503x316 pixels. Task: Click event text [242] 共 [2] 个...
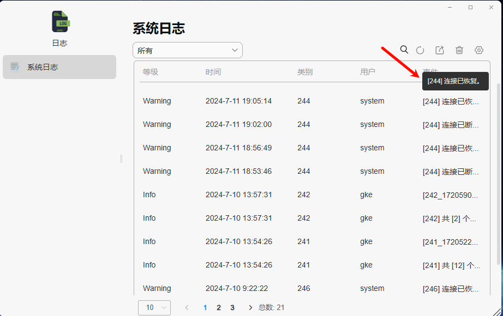point(450,218)
